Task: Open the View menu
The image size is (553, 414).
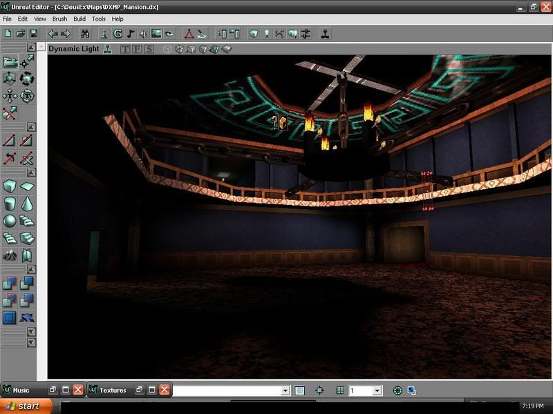Action: [x=40, y=19]
